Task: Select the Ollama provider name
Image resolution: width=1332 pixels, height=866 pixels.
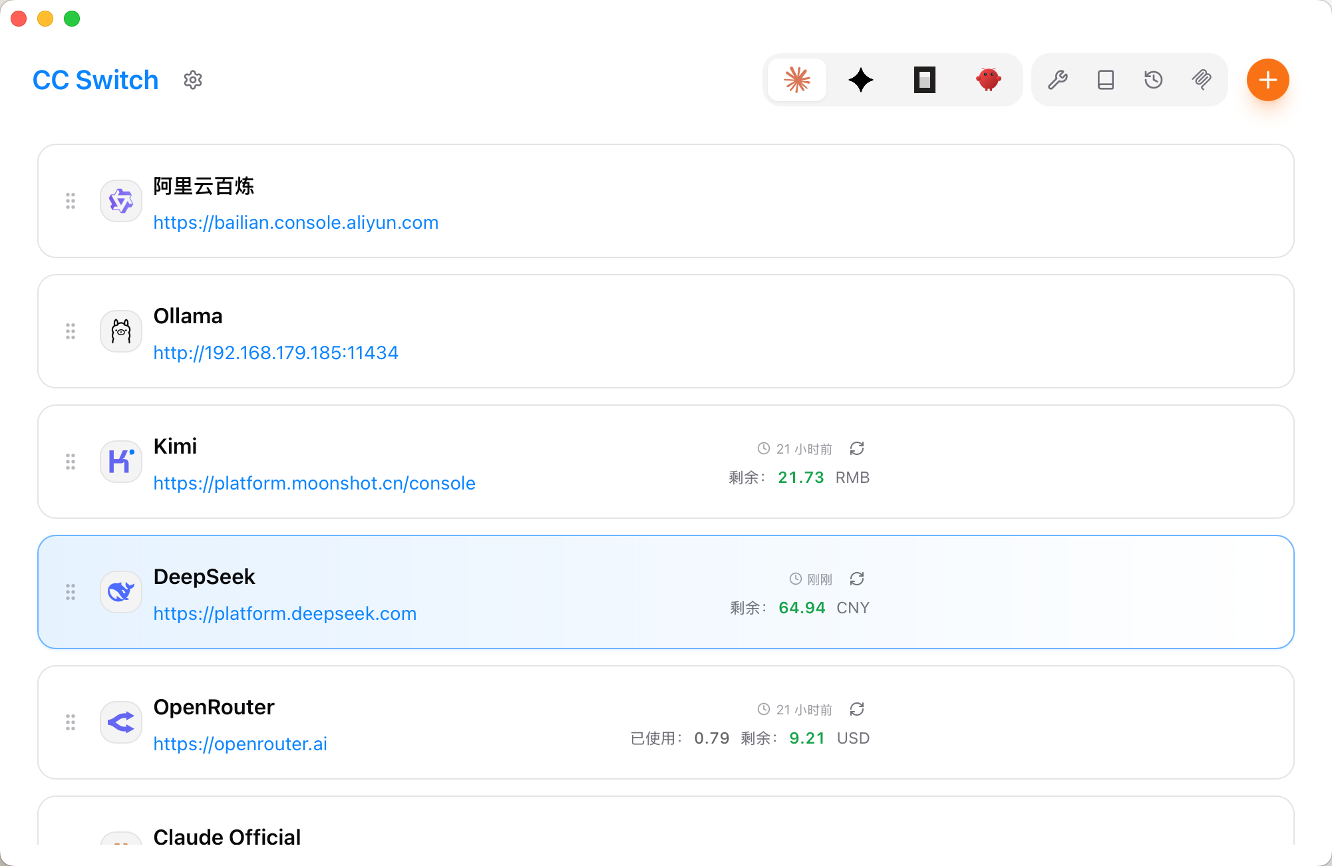Action: point(188,316)
